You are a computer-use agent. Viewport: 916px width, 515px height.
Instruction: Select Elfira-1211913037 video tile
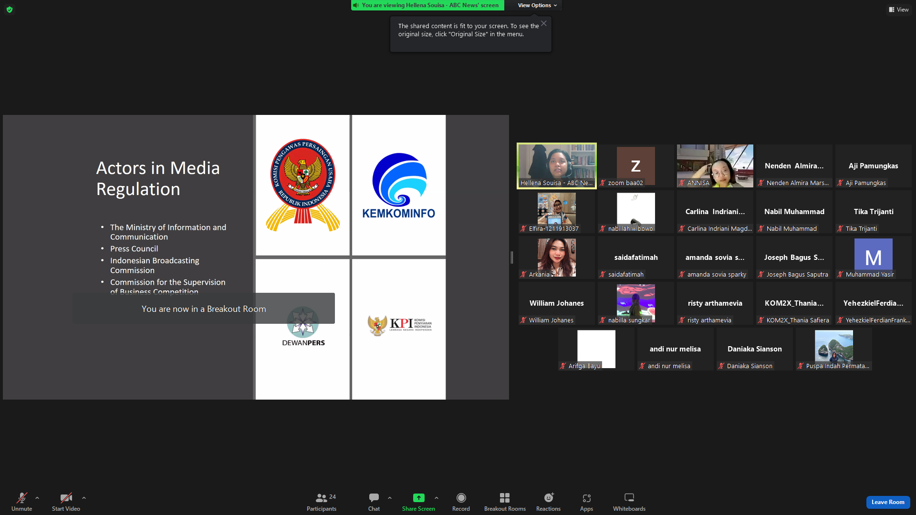coord(557,212)
